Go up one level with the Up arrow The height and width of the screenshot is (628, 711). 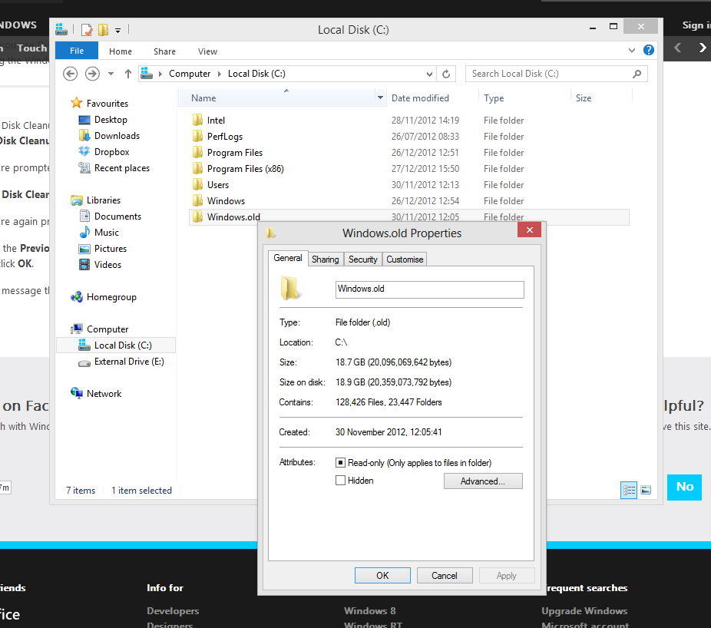click(128, 74)
